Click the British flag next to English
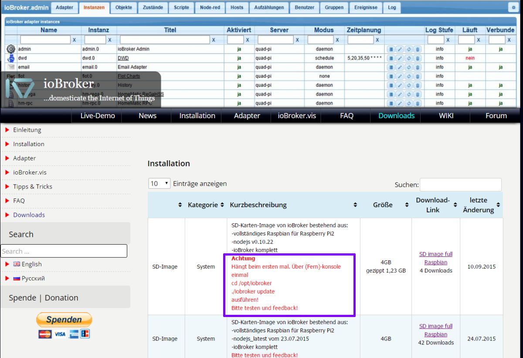 (17, 264)
